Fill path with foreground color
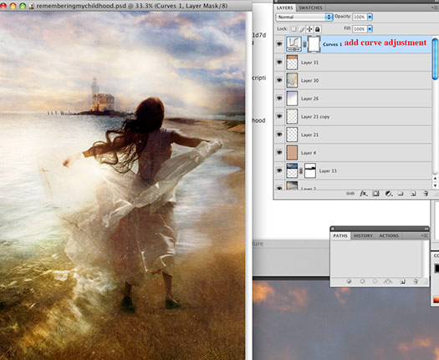 (x=349, y=281)
